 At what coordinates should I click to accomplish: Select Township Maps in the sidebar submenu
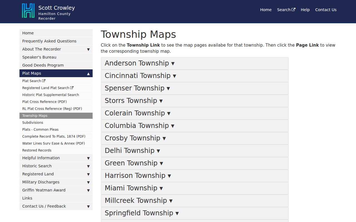[56, 116]
